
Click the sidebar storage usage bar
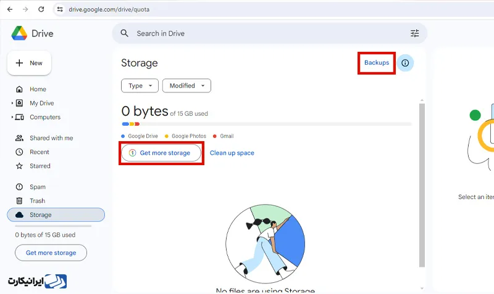53,226
